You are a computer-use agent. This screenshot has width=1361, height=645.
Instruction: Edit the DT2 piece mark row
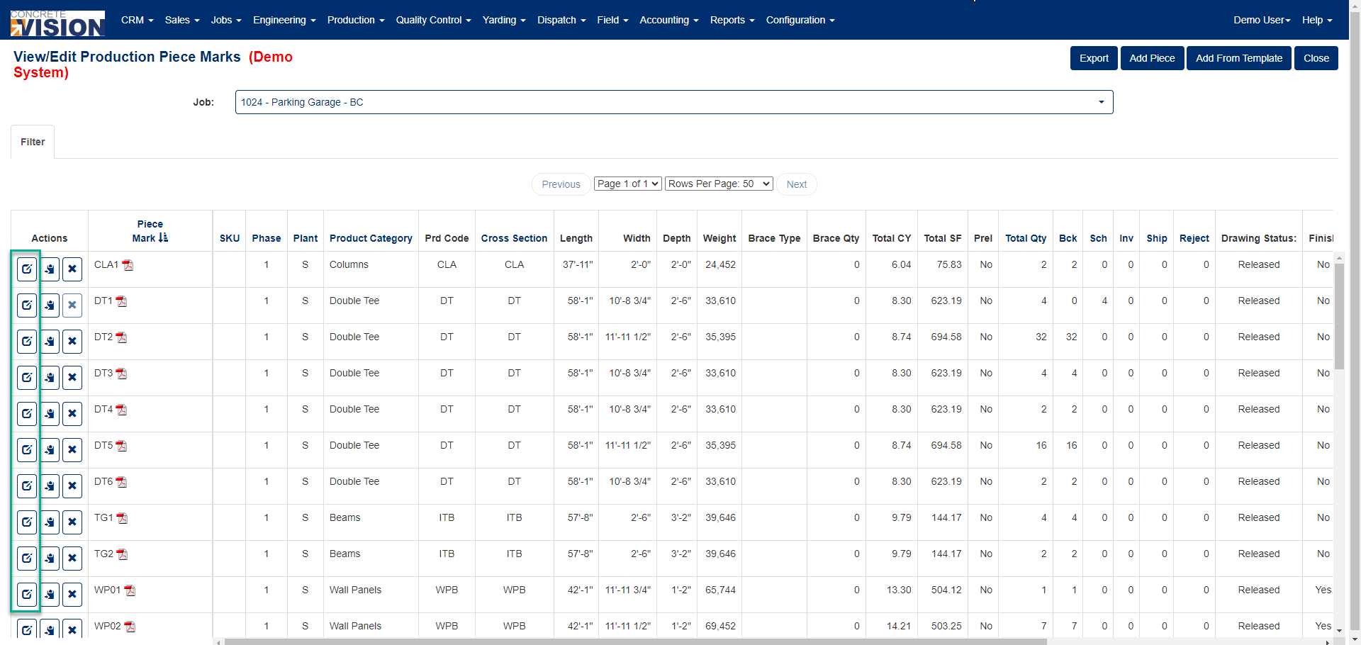(x=27, y=342)
